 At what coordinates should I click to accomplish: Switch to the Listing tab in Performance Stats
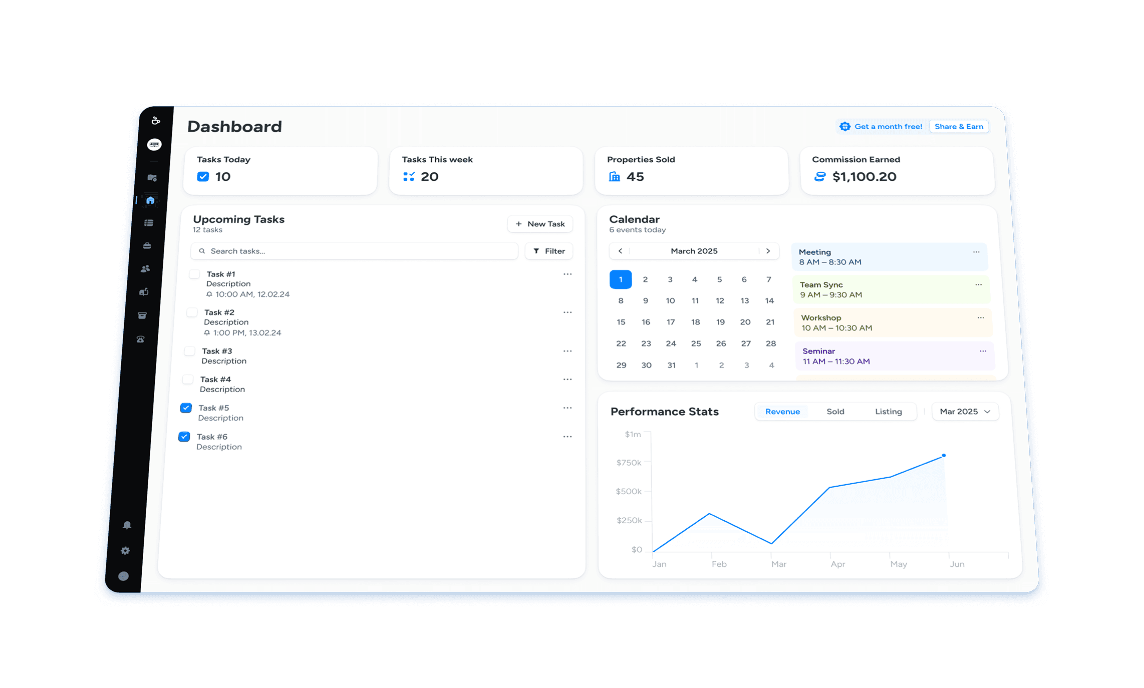pos(889,411)
